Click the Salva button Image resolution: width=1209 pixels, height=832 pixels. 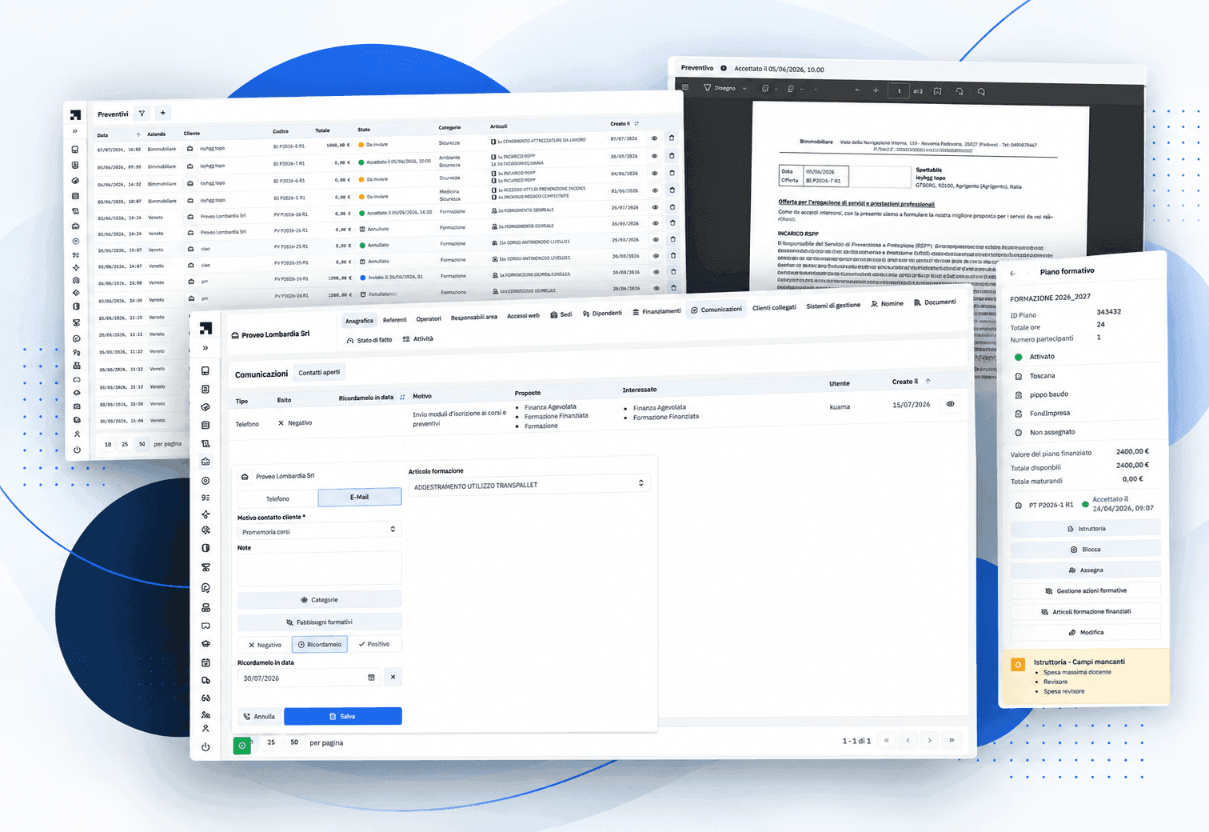point(342,716)
